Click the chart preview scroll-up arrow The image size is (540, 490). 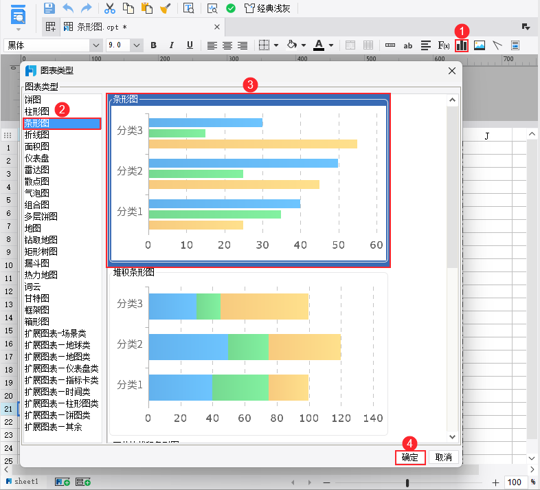tap(453, 100)
